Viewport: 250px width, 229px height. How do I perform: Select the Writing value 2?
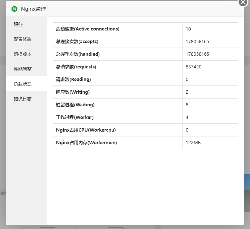187,92
